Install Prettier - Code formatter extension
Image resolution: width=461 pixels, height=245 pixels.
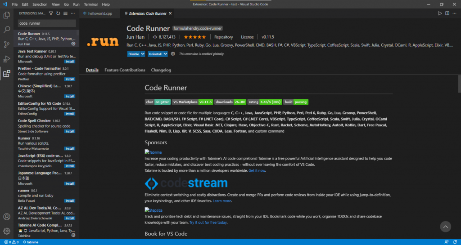70,79
